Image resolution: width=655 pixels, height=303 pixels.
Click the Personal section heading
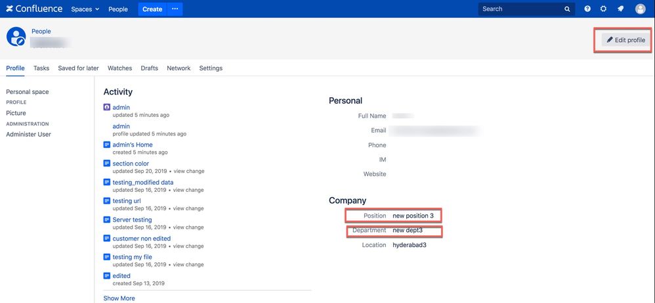(x=345, y=101)
